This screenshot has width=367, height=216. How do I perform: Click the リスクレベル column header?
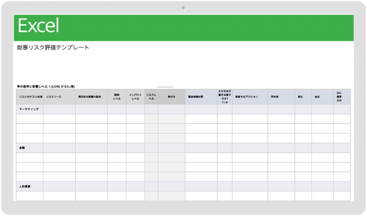click(x=152, y=96)
